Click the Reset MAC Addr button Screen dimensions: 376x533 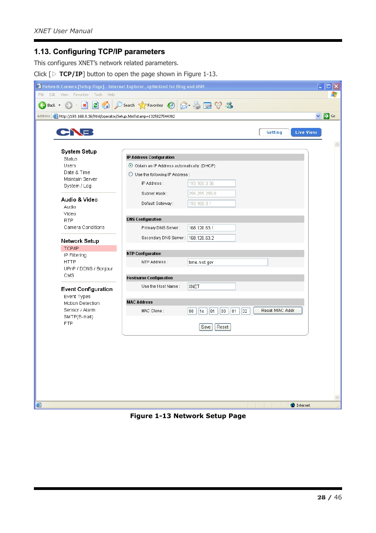[x=278, y=310]
